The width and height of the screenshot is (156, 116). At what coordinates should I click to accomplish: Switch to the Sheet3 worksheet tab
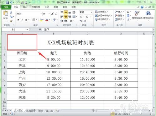pos(49,111)
